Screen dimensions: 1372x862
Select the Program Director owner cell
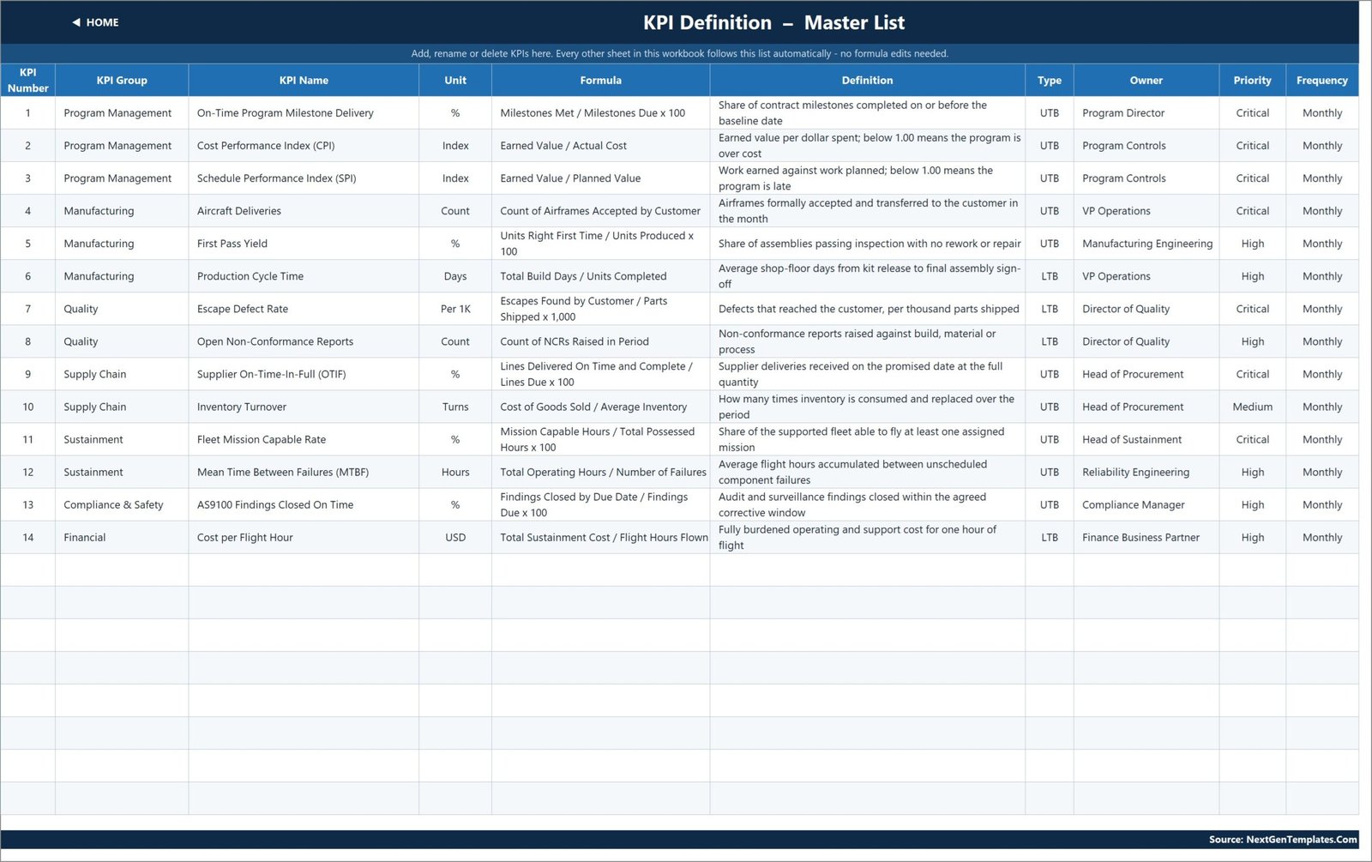pyautogui.click(x=1146, y=113)
